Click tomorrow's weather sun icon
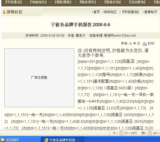This screenshot has width=160, height=142. tap(150, 133)
